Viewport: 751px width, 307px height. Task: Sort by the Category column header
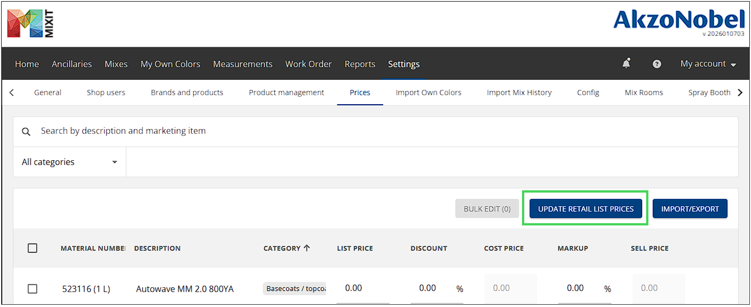point(286,248)
